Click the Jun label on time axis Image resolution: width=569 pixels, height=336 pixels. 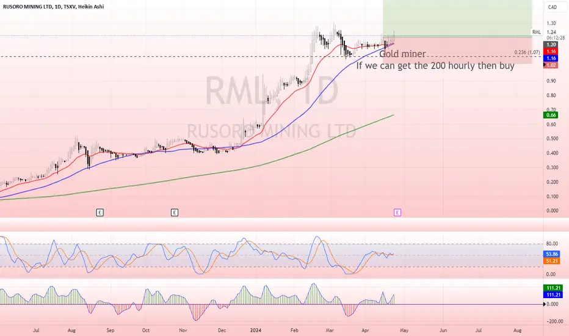pyautogui.click(x=443, y=330)
